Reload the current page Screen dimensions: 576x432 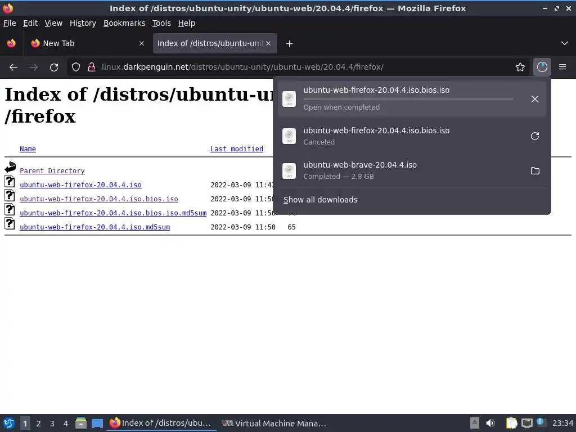click(x=54, y=67)
